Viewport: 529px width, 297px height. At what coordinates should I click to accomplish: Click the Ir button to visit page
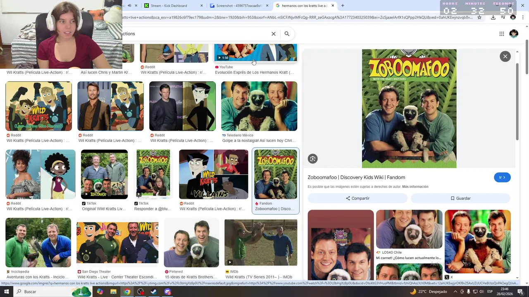coord(502,177)
